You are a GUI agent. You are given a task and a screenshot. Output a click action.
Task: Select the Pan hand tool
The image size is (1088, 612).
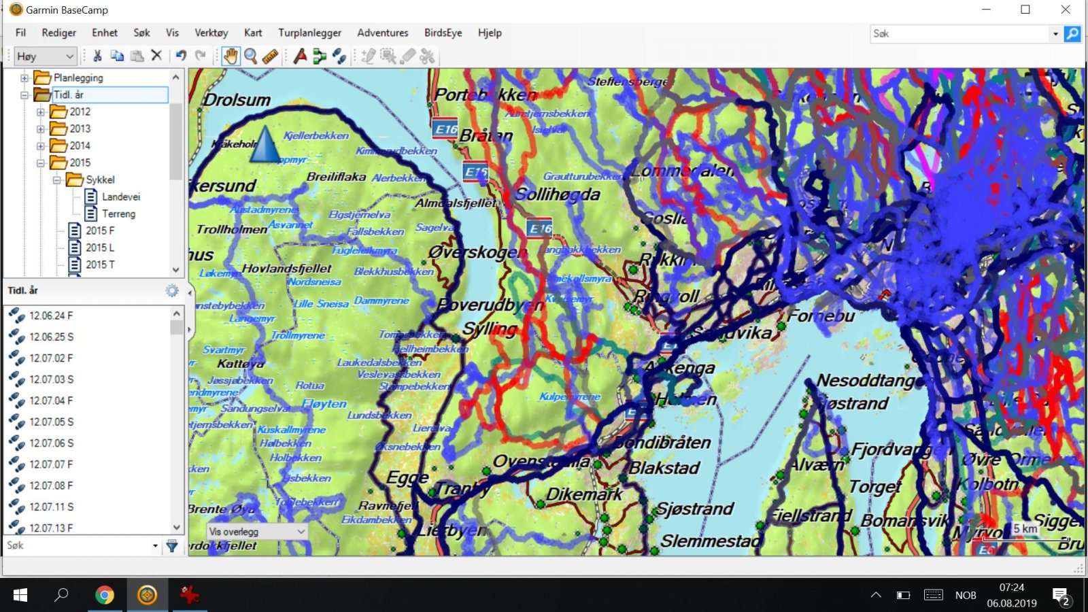pyautogui.click(x=231, y=56)
